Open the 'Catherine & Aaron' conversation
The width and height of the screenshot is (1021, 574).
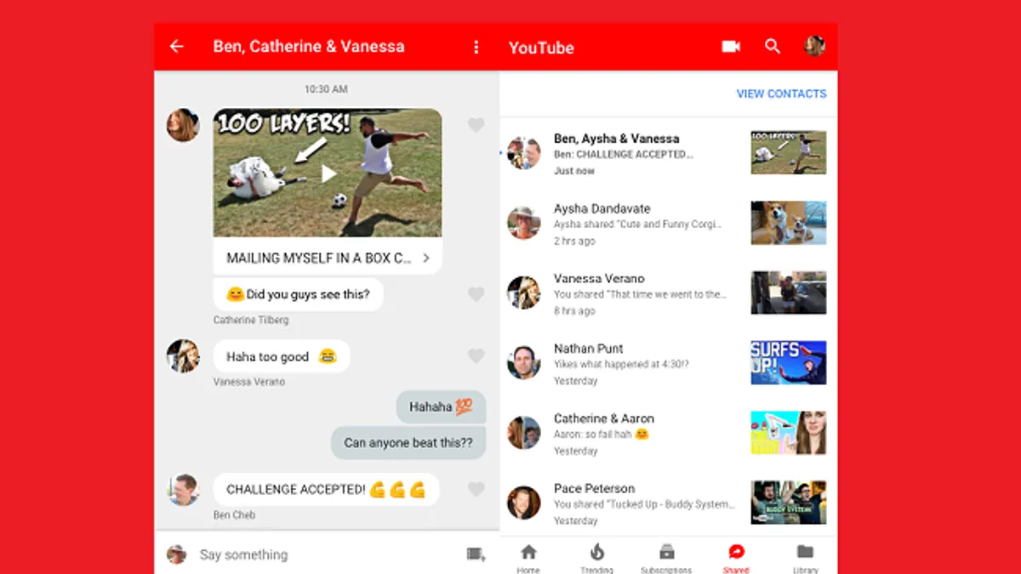pyautogui.click(x=669, y=433)
